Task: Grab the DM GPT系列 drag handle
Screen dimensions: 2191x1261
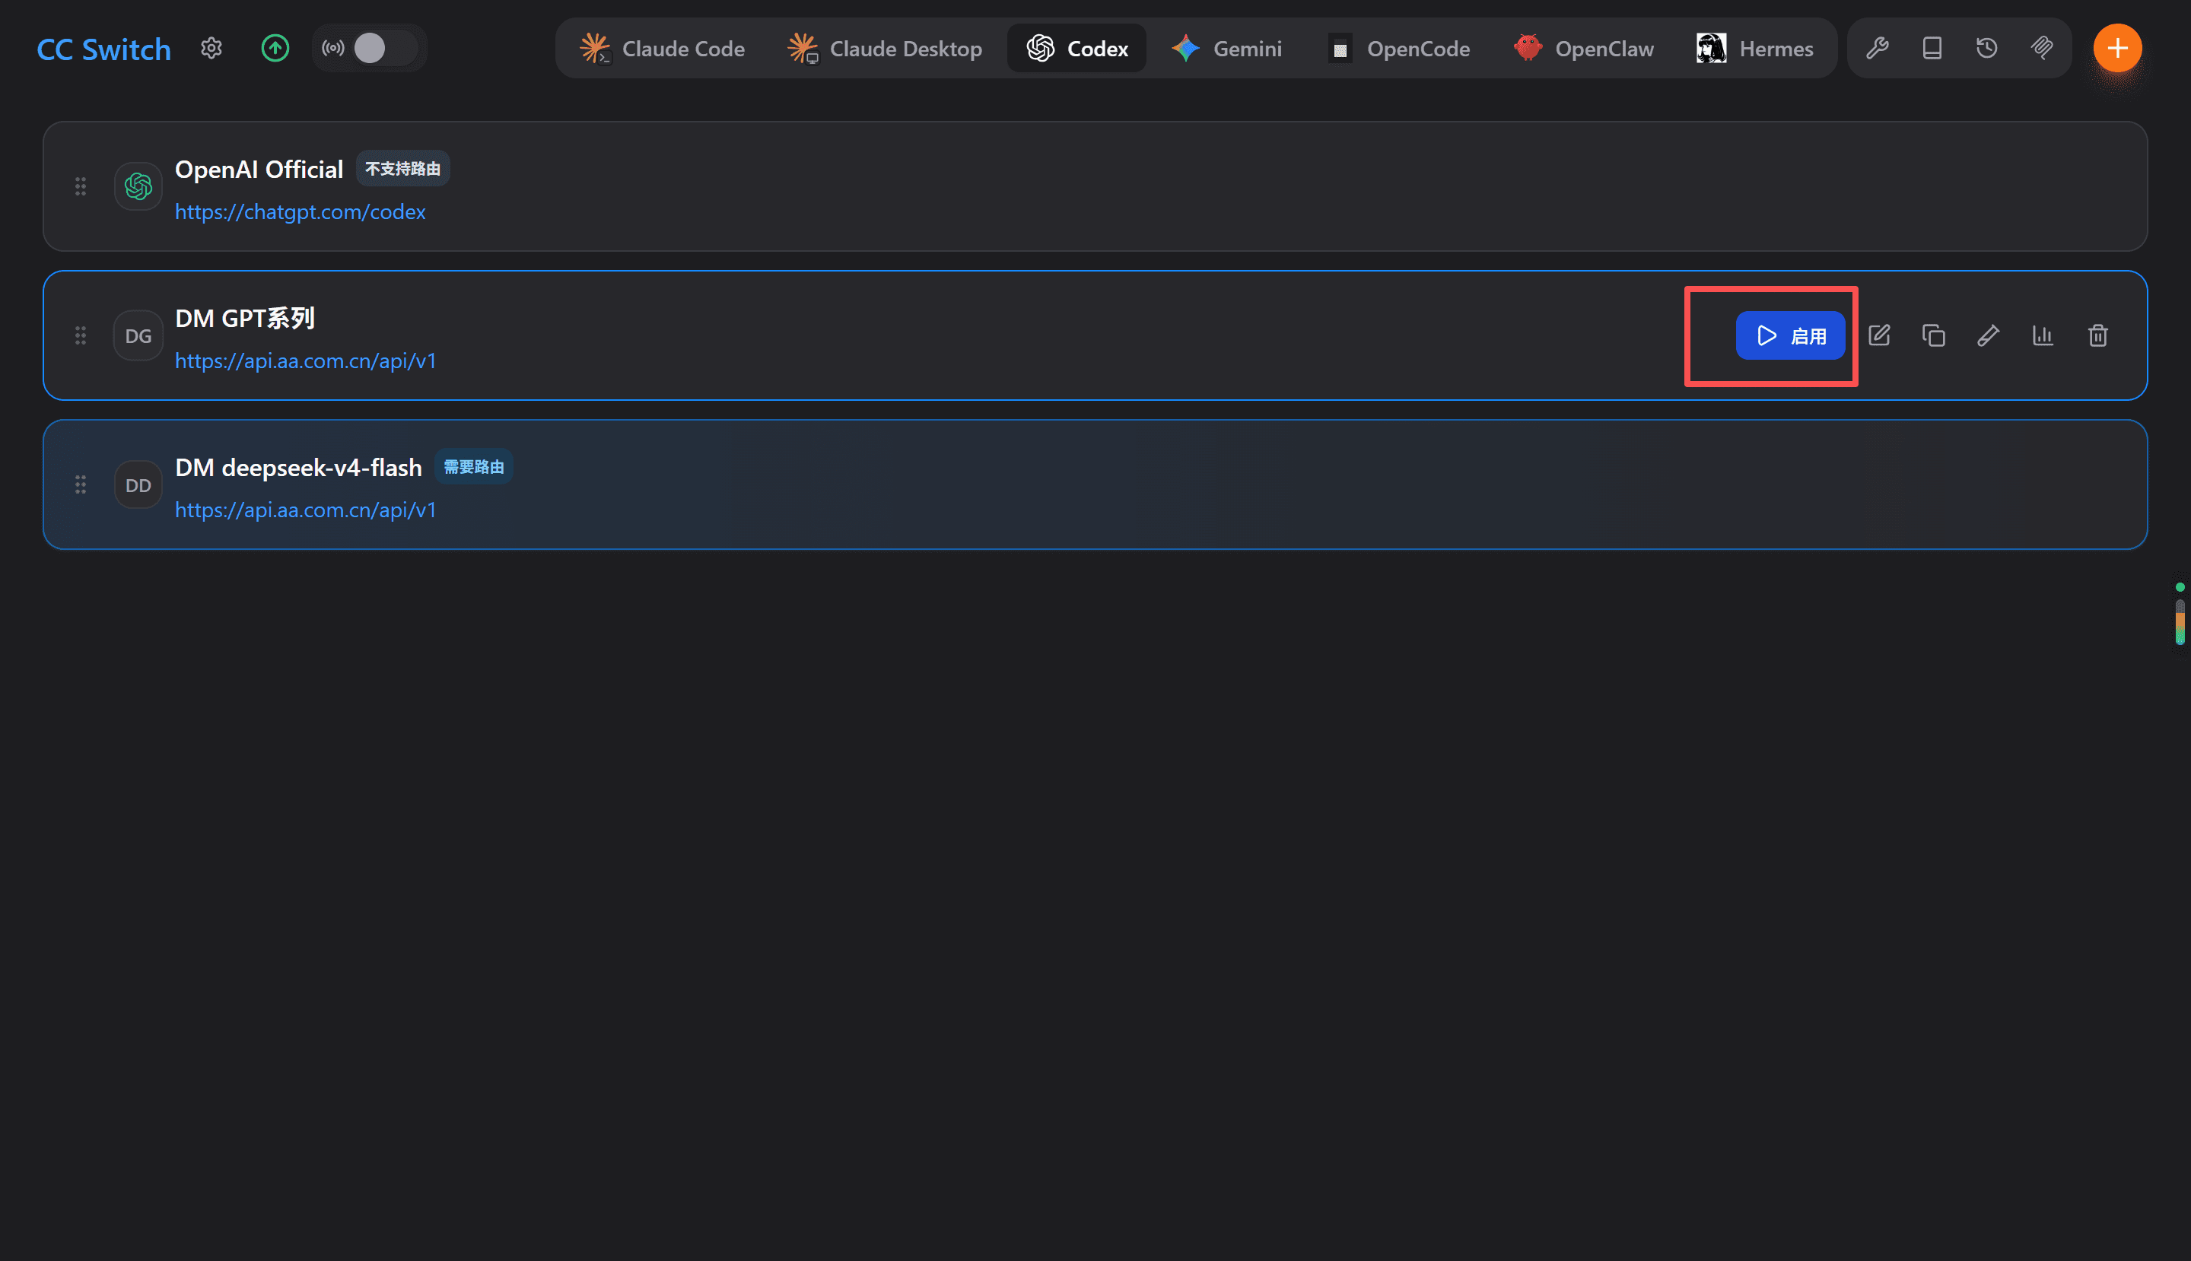Action: tap(81, 335)
